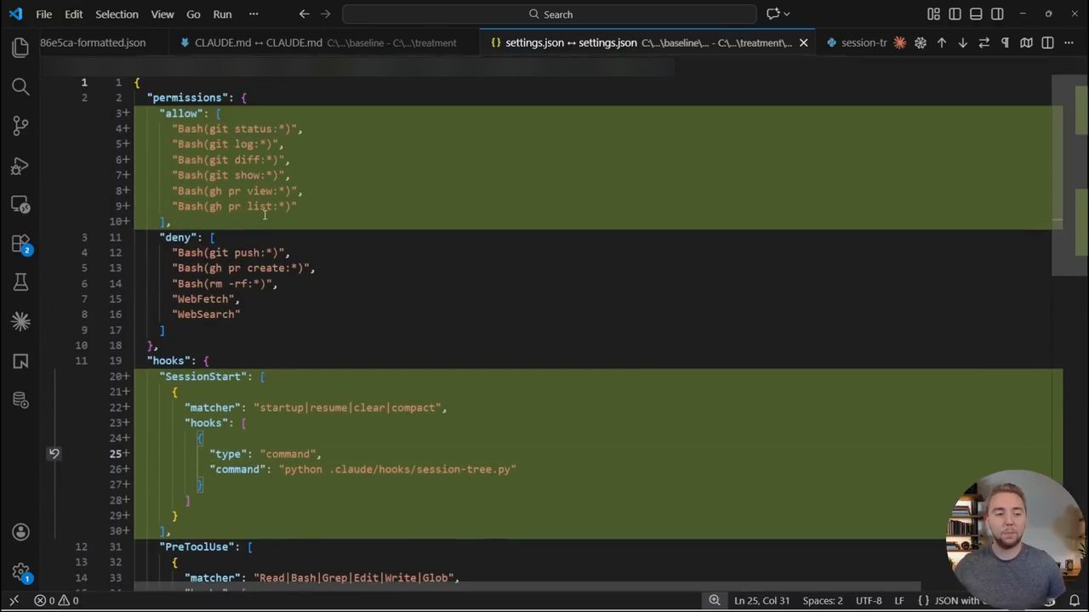Screen dimensions: 1089x612
Task: Open the Claude starburst panel in activity bar
Action: (x=20, y=321)
